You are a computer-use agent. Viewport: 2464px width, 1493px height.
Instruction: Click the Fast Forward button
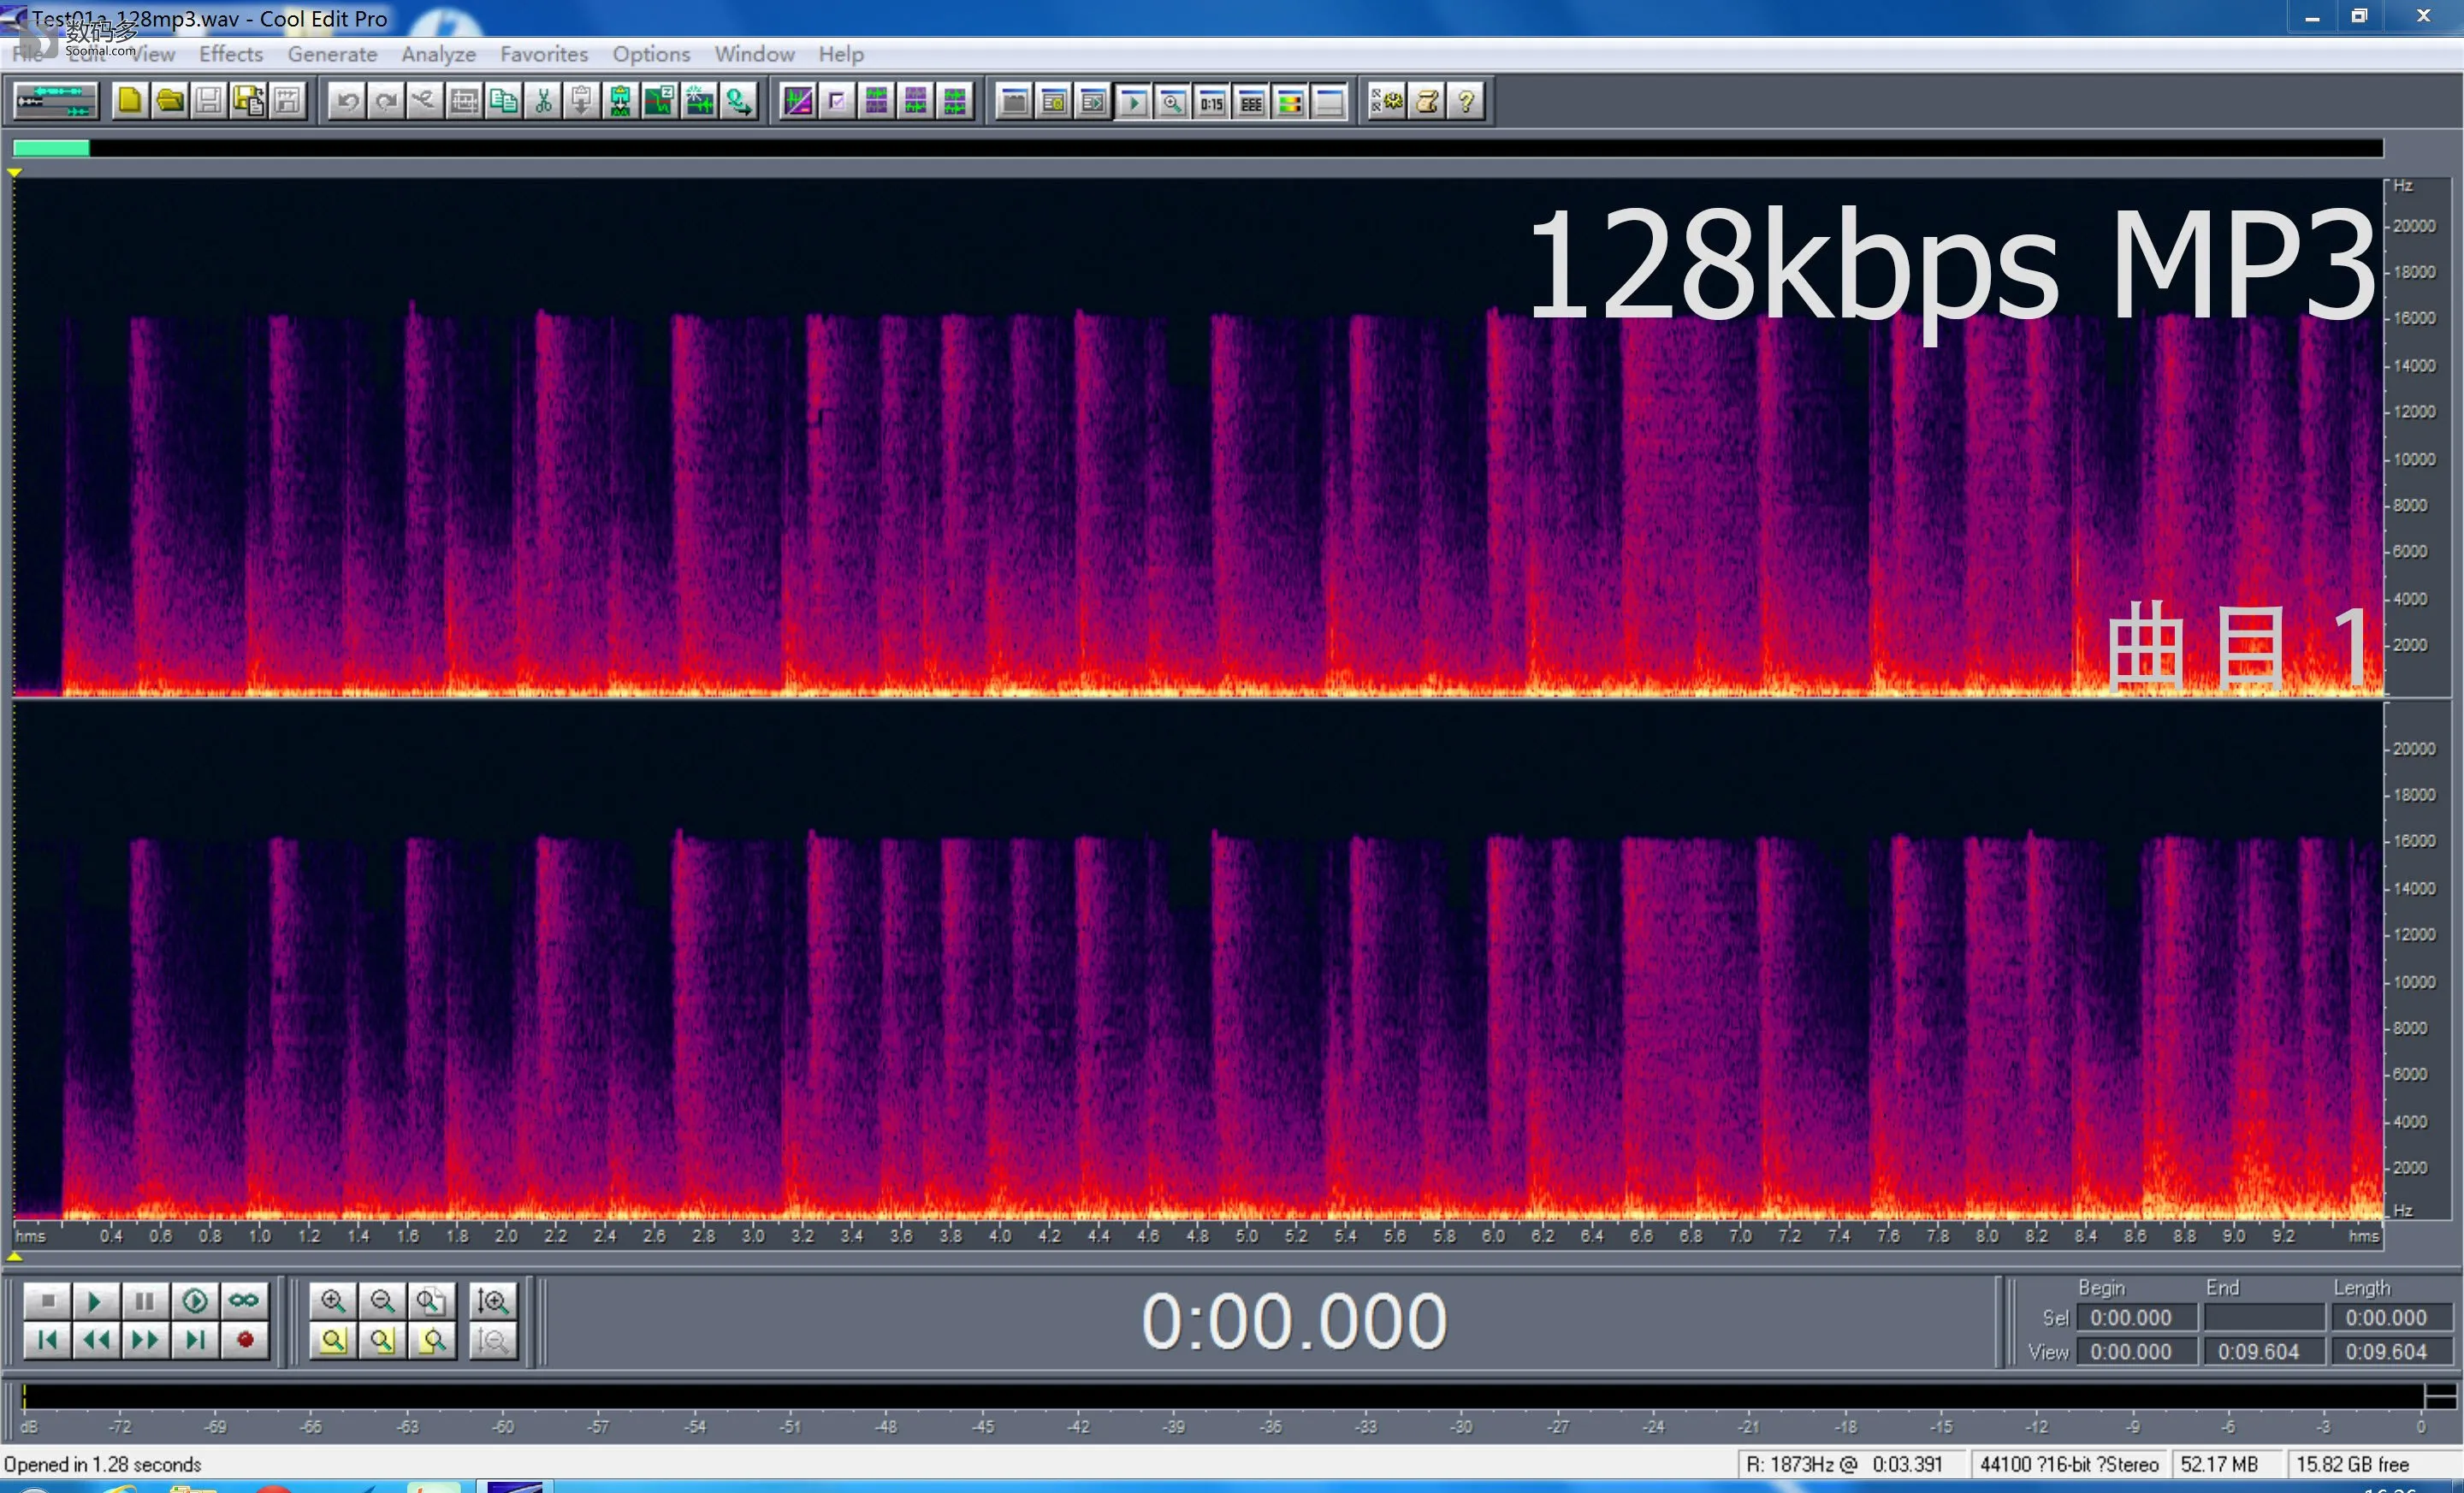[x=145, y=1340]
